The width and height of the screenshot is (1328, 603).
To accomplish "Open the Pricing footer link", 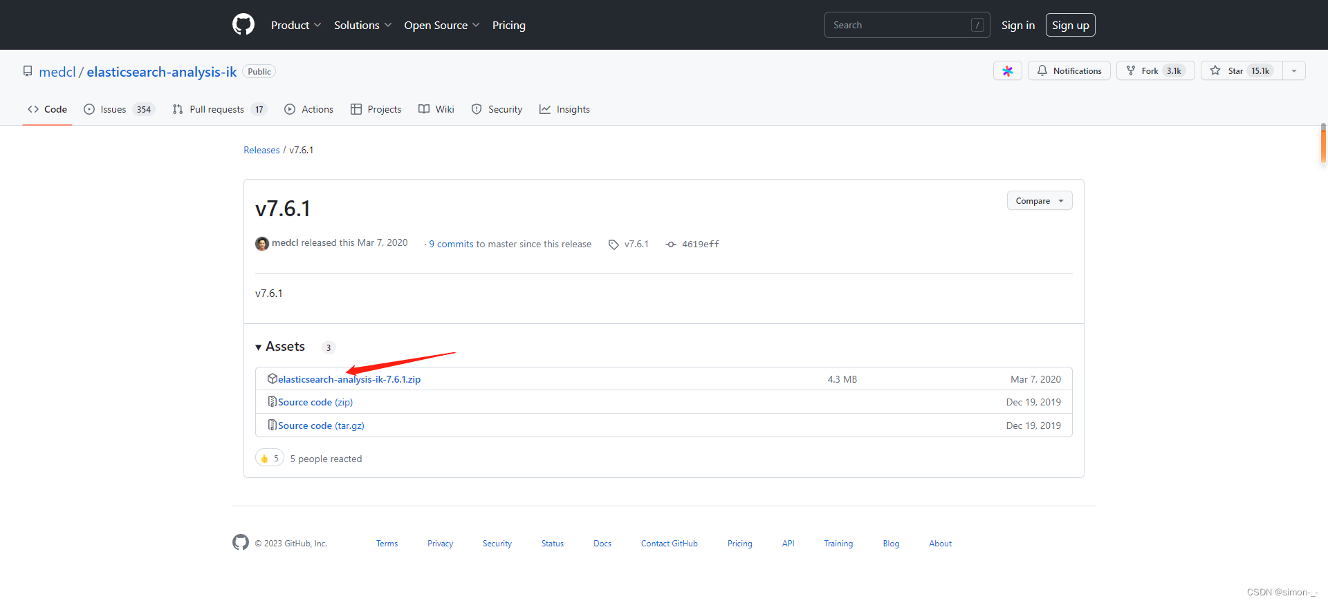I will pyautogui.click(x=740, y=544).
